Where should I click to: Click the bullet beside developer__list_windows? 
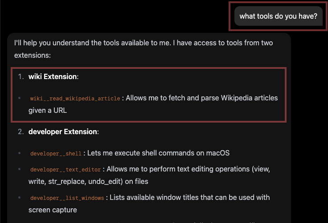tap(20, 198)
